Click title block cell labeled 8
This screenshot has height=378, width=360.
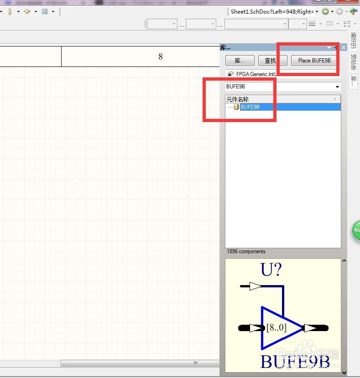point(141,56)
